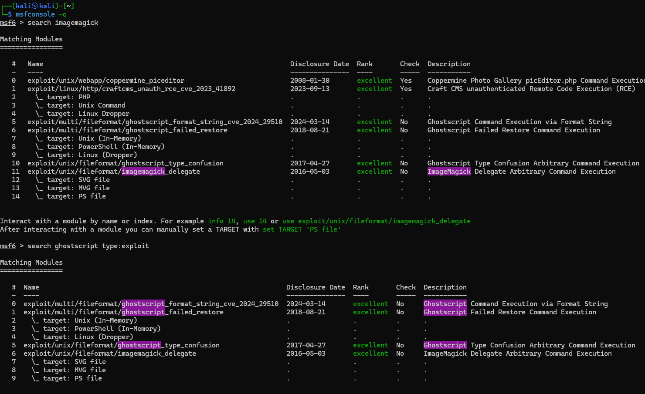Click the 'msfconsole -q' command text

(41, 14)
